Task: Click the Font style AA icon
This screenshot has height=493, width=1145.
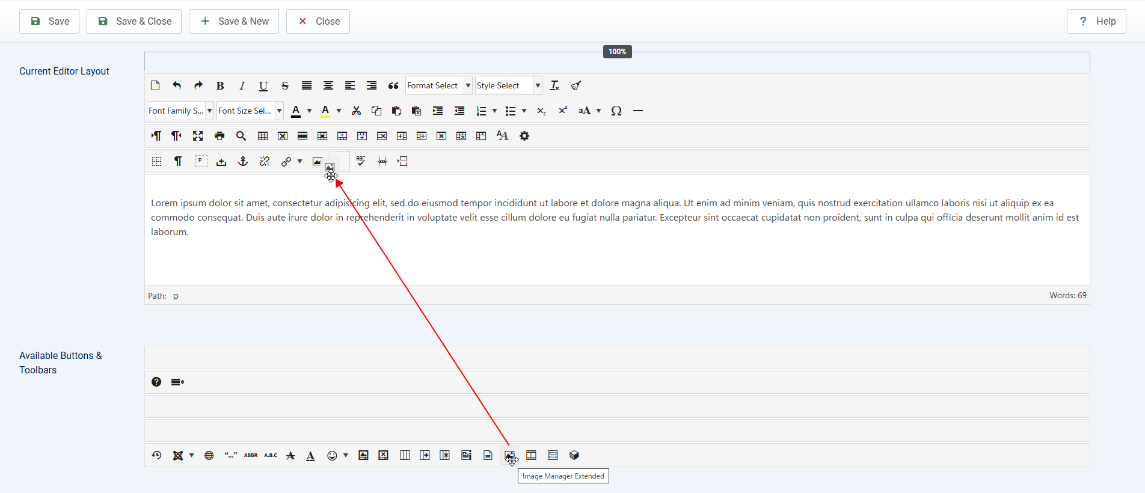Action: 503,136
